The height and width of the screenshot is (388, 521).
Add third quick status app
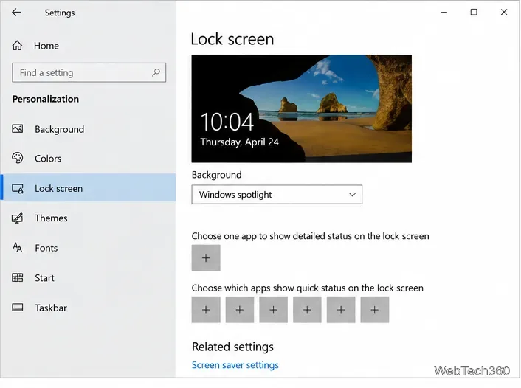point(274,310)
